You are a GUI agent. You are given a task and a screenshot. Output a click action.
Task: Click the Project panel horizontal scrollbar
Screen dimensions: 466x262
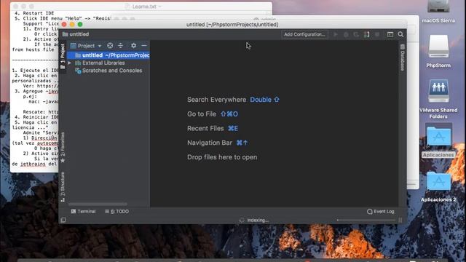[98, 204]
